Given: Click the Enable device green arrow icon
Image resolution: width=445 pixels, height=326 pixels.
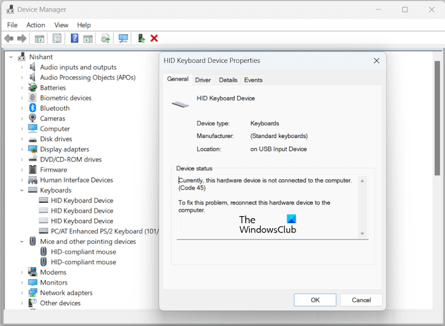Looking at the screenshot, I should coord(141,38).
